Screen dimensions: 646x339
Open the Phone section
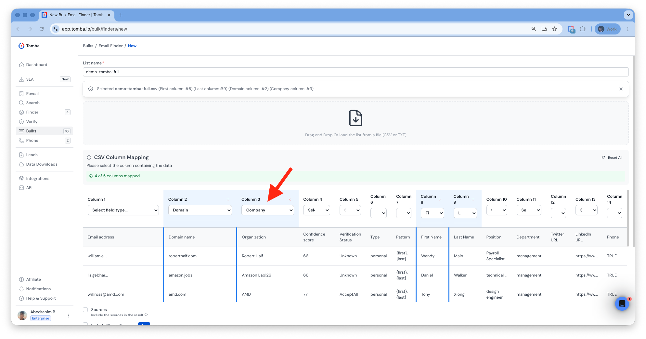point(32,140)
